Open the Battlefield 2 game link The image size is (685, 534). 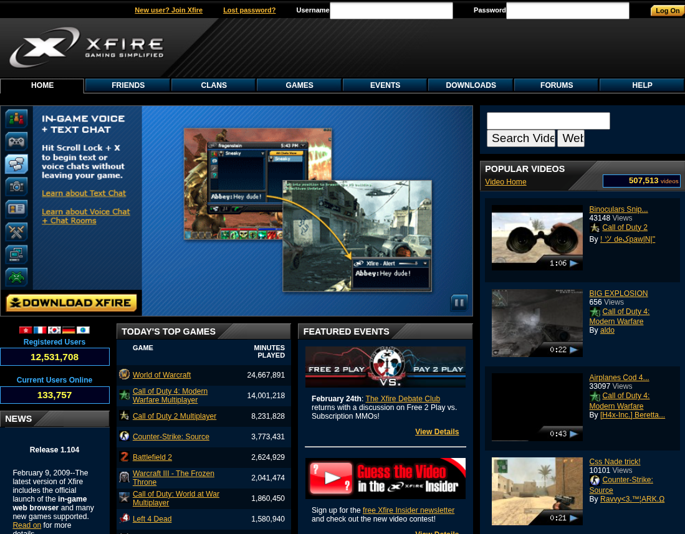(152, 457)
